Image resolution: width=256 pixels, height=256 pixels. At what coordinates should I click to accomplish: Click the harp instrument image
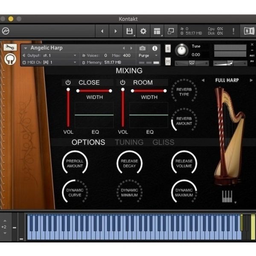[230, 137]
